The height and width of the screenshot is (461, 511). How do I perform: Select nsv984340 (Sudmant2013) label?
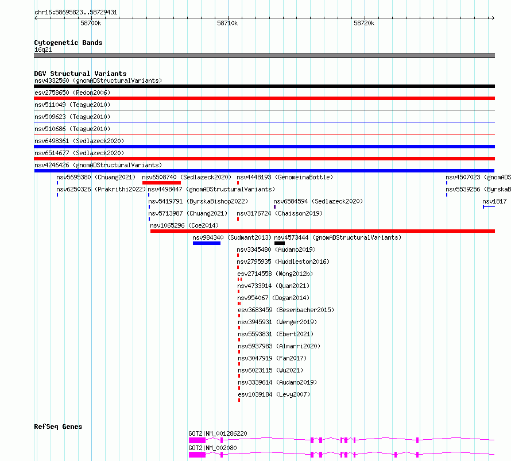[232, 237]
